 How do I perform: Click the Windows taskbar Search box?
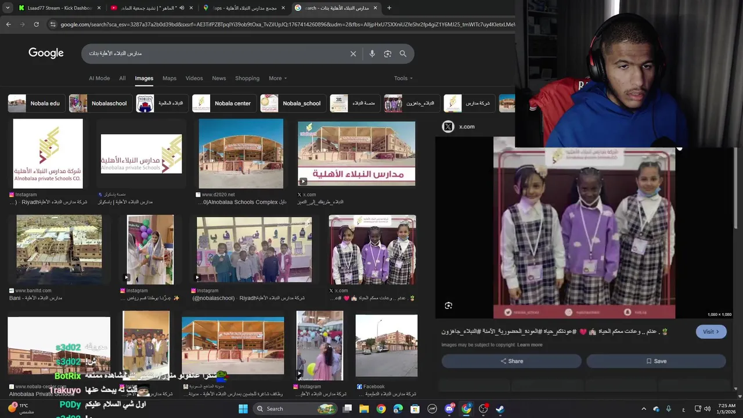click(296, 409)
